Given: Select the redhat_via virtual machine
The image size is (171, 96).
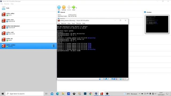Looking at the screenshot, I should (28, 39).
